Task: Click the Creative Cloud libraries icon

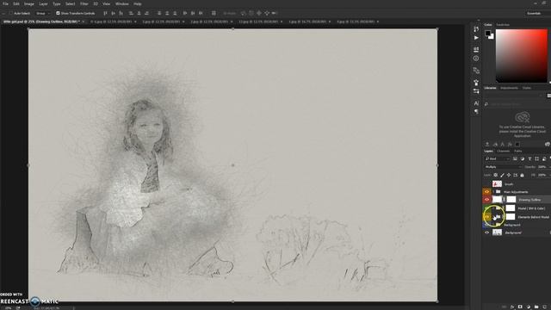Action: [x=523, y=117]
